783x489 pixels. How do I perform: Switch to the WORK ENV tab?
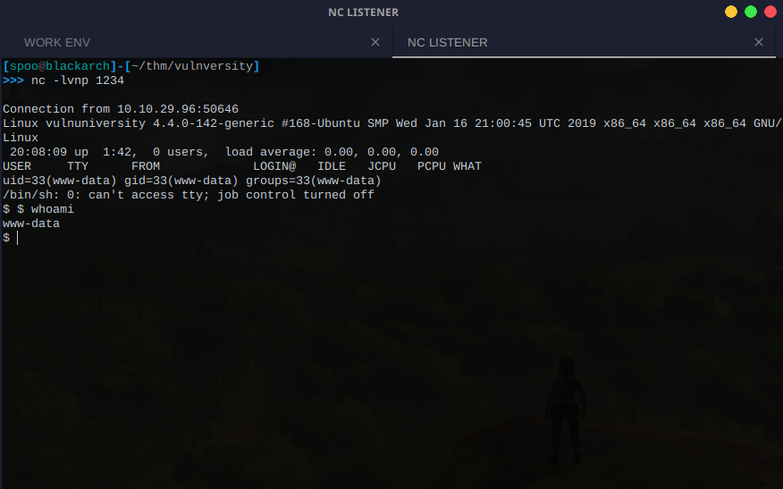197,42
